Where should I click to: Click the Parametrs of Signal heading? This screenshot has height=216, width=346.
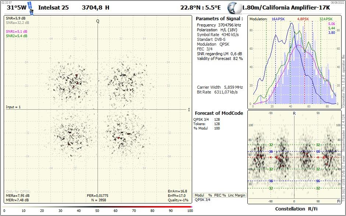pyautogui.click(x=219, y=18)
